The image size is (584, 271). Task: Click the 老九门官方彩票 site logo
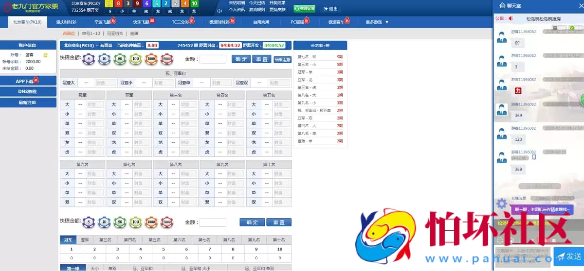click(32, 7)
